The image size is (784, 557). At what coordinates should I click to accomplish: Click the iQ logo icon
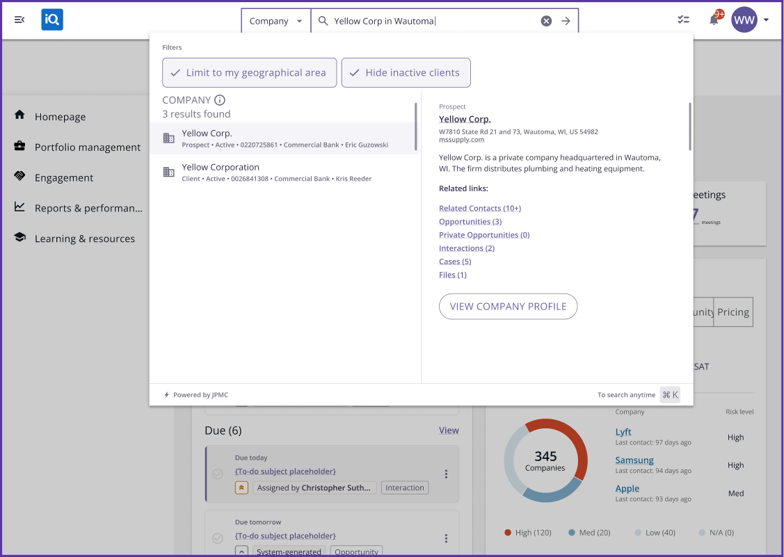(x=52, y=20)
